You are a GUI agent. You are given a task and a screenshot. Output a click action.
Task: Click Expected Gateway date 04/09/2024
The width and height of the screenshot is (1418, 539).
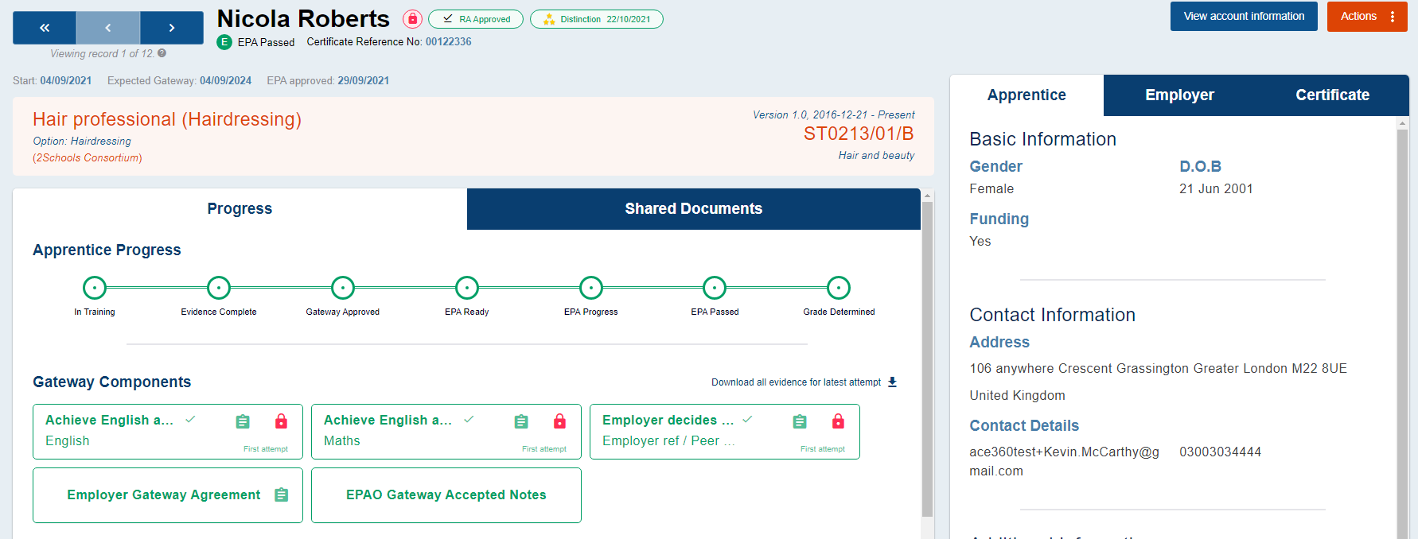click(x=225, y=81)
